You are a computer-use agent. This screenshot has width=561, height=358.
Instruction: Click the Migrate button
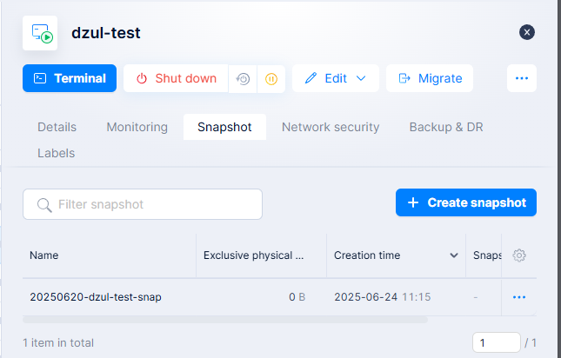pos(430,78)
